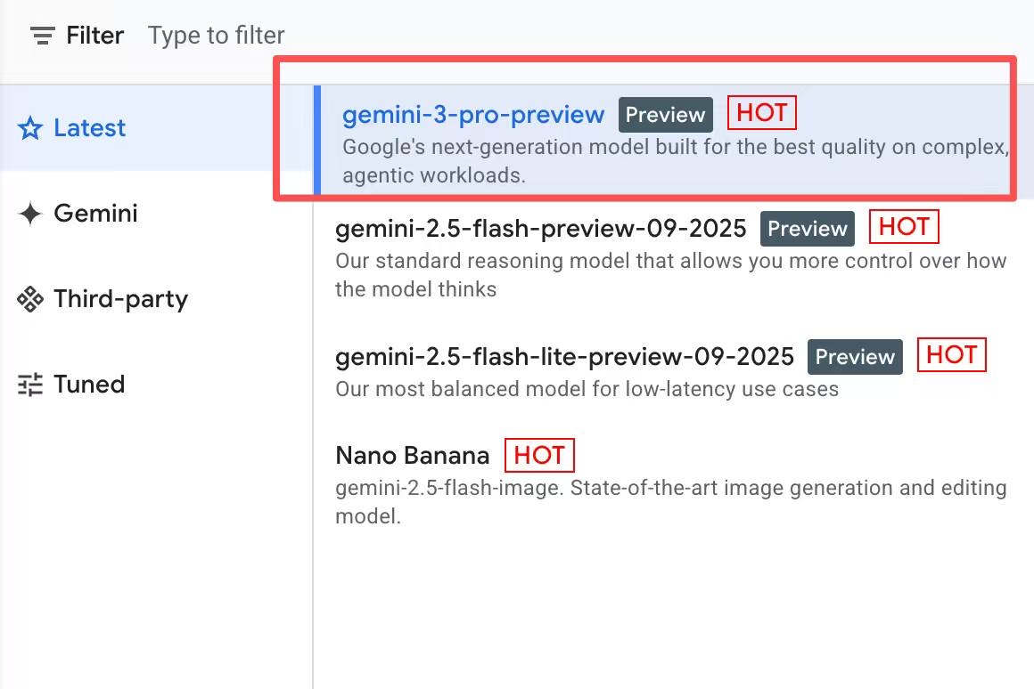The width and height of the screenshot is (1034, 689).
Task: Click HOT badge on gemini-2.5-flash-preview-09-2025
Action: pyautogui.click(x=904, y=227)
